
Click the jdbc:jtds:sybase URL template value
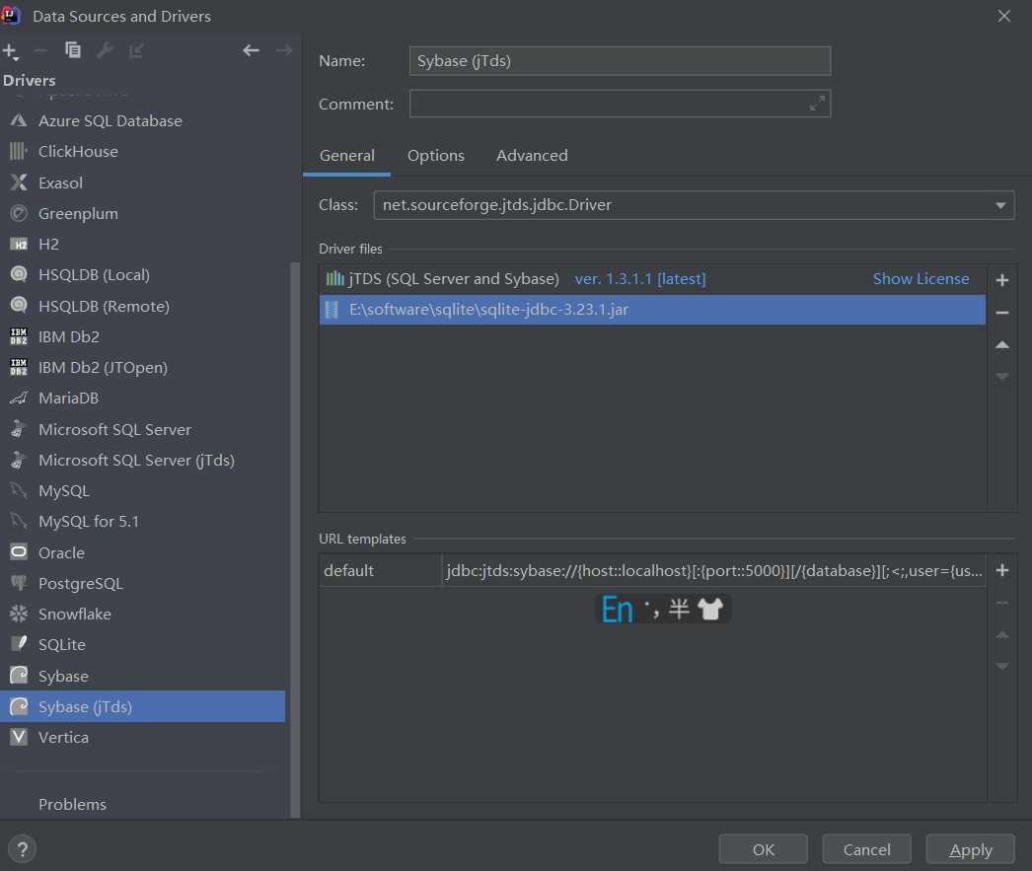pos(714,570)
